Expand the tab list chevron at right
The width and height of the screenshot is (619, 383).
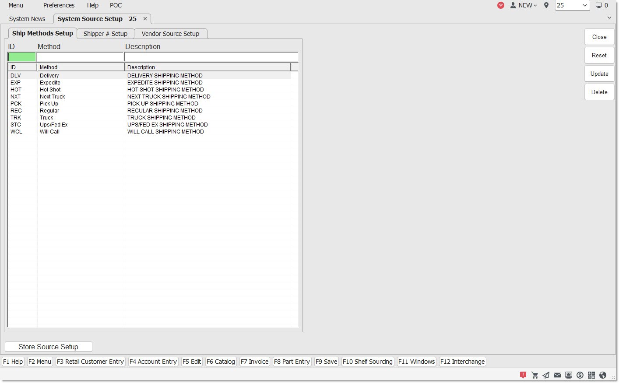[609, 18]
